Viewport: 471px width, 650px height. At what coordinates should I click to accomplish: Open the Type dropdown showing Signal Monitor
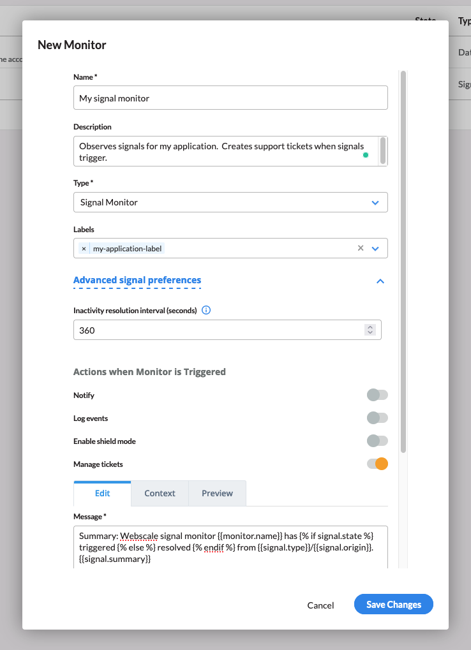[230, 202]
